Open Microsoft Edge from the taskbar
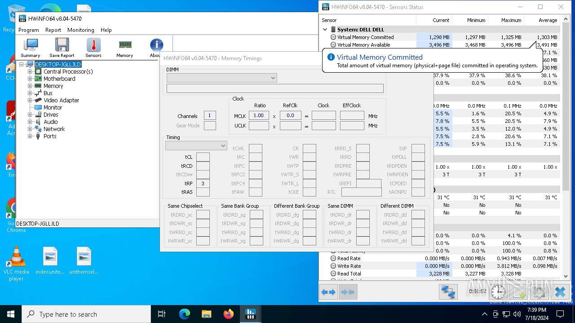This screenshot has width=575, height=323. [x=185, y=314]
